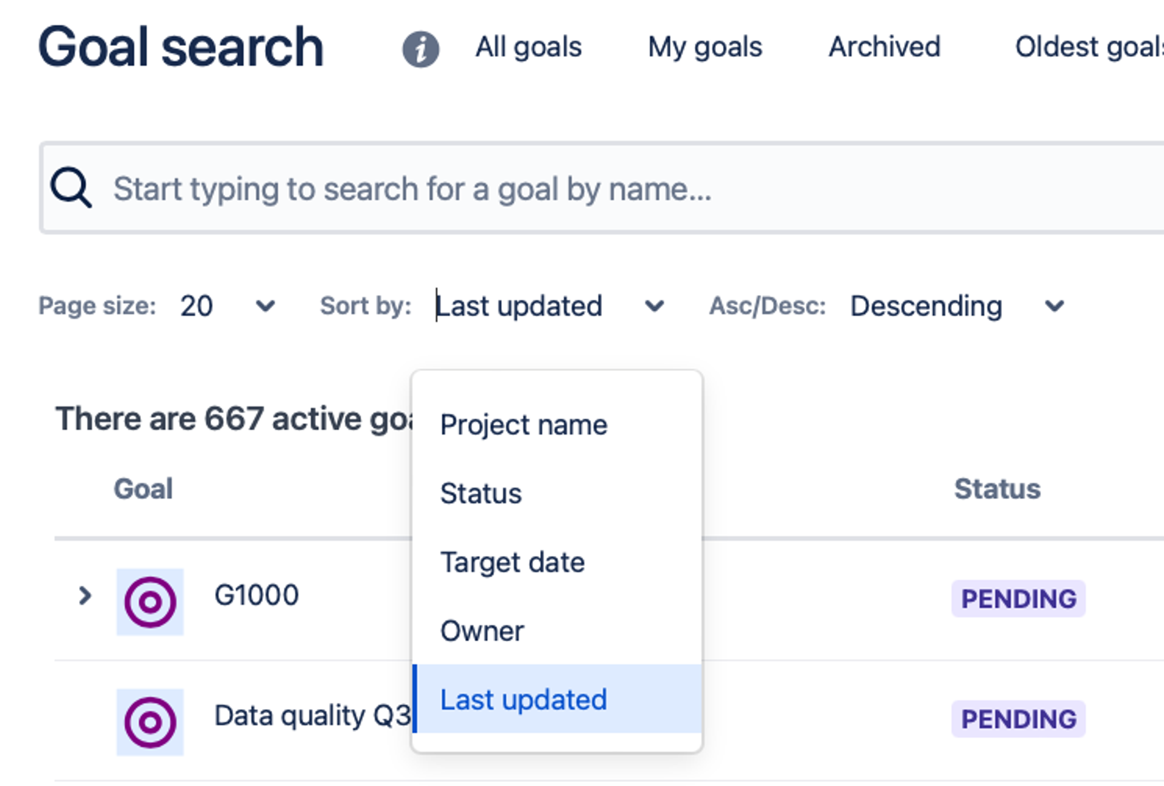Show My goals view
This screenshot has height=786, width=1164.
coord(705,47)
